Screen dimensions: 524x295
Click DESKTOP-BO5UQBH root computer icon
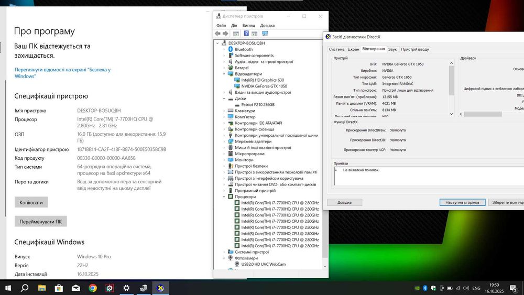224,43
